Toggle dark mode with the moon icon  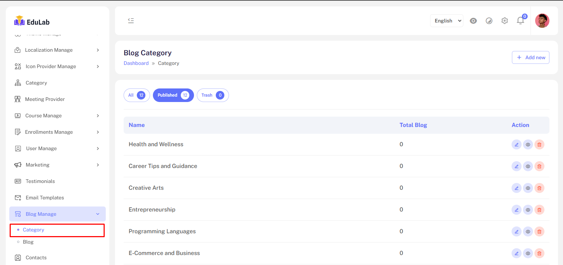pyautogui.click(x=489, y=21)
